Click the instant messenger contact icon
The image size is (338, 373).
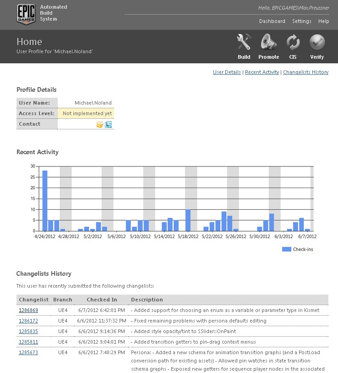108,124
